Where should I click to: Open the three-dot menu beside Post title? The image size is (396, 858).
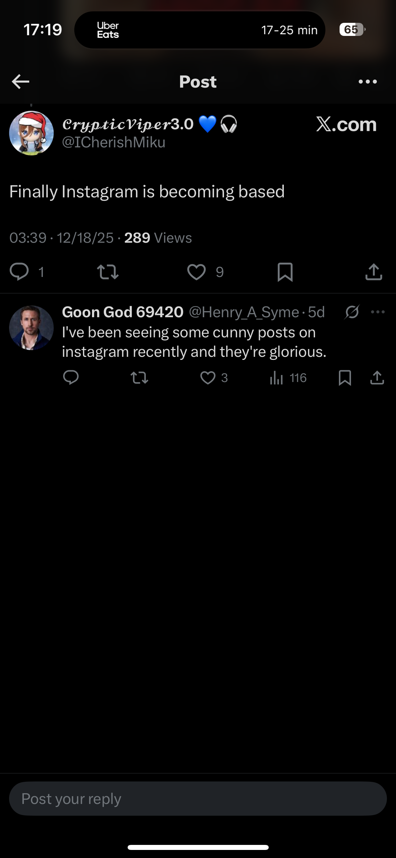coord(367,82)
